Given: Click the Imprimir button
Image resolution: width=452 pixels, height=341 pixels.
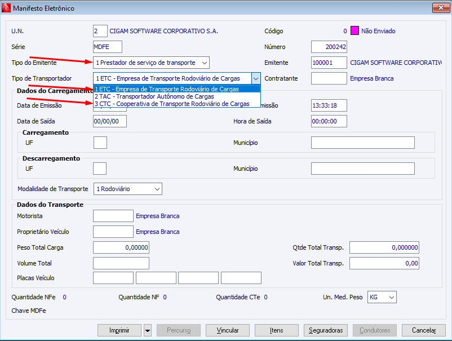Looking at the screenshot, I should [119, 330].
